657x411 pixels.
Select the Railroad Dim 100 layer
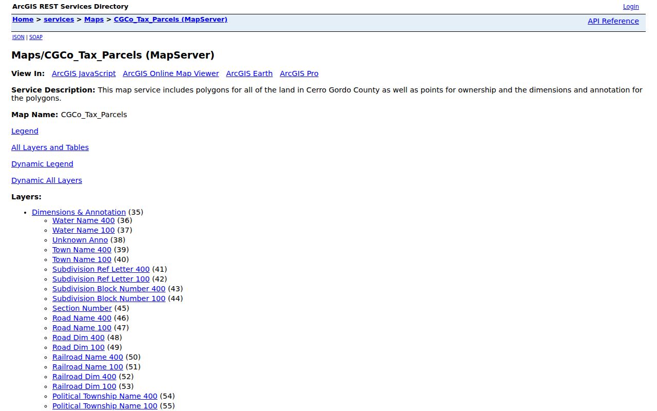(84, 386)
